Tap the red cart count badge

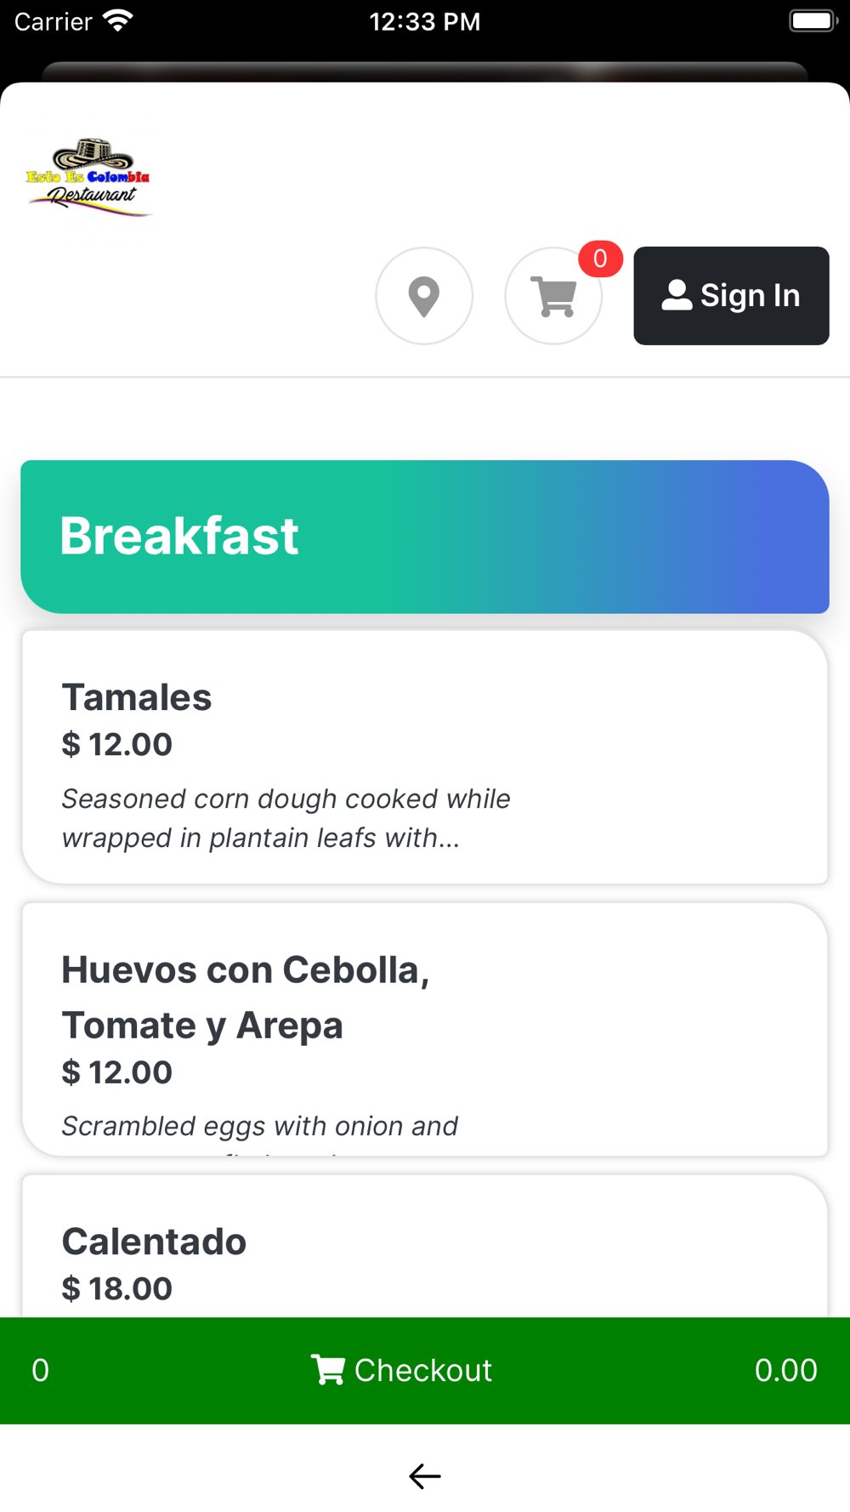[x=600, y=259]
